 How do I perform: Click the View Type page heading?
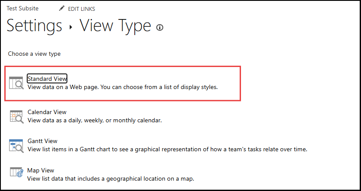click(x=115, y=26)
